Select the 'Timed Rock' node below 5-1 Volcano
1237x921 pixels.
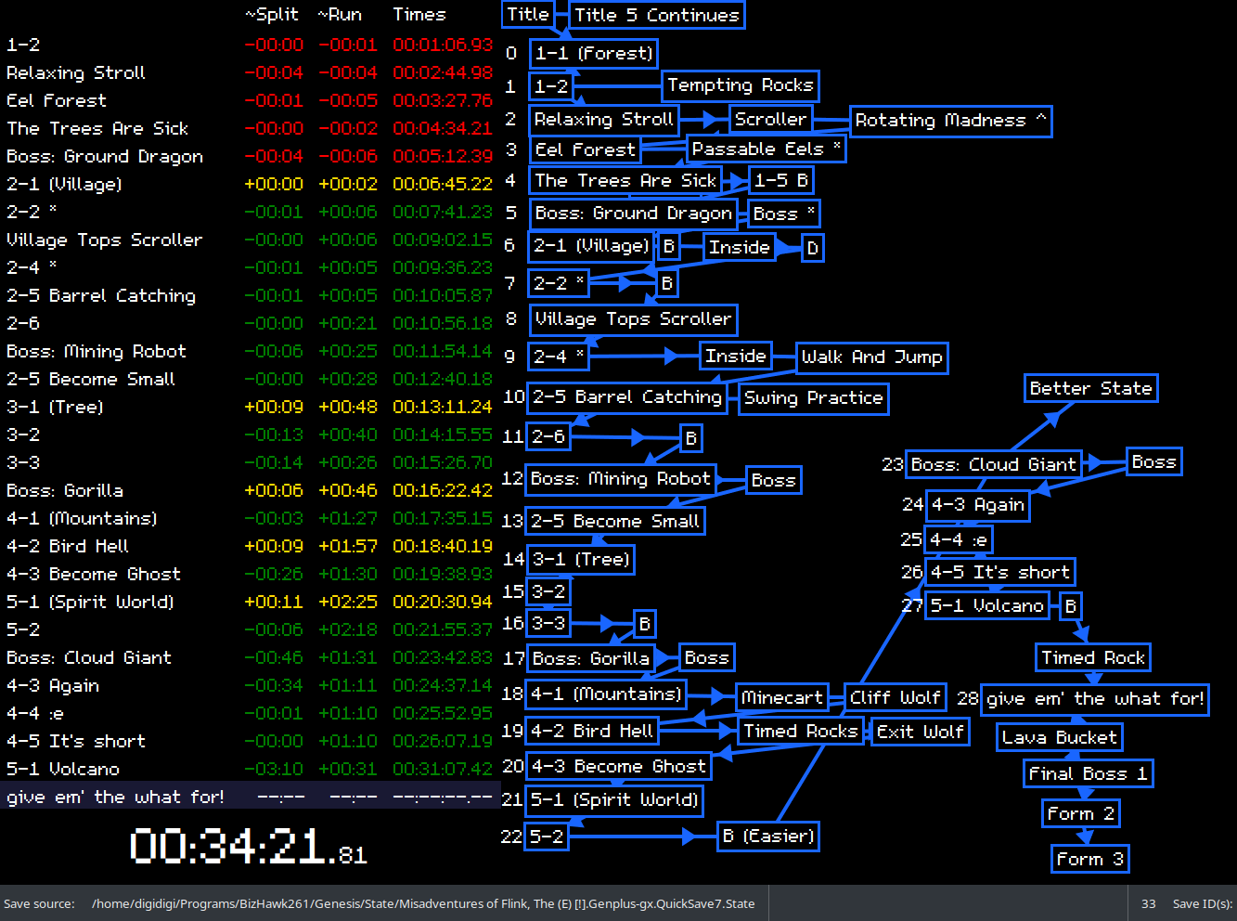click(1092, 658)
